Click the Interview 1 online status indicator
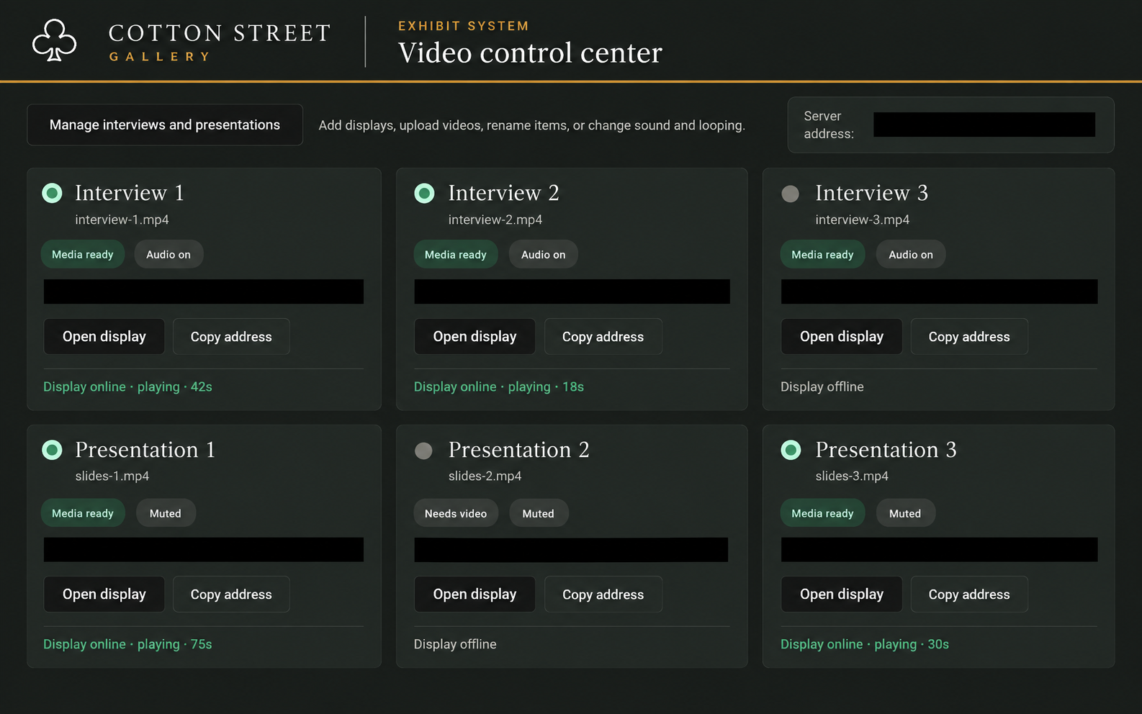This screenshot has height=714, width=1142. [x=52, y=193]
